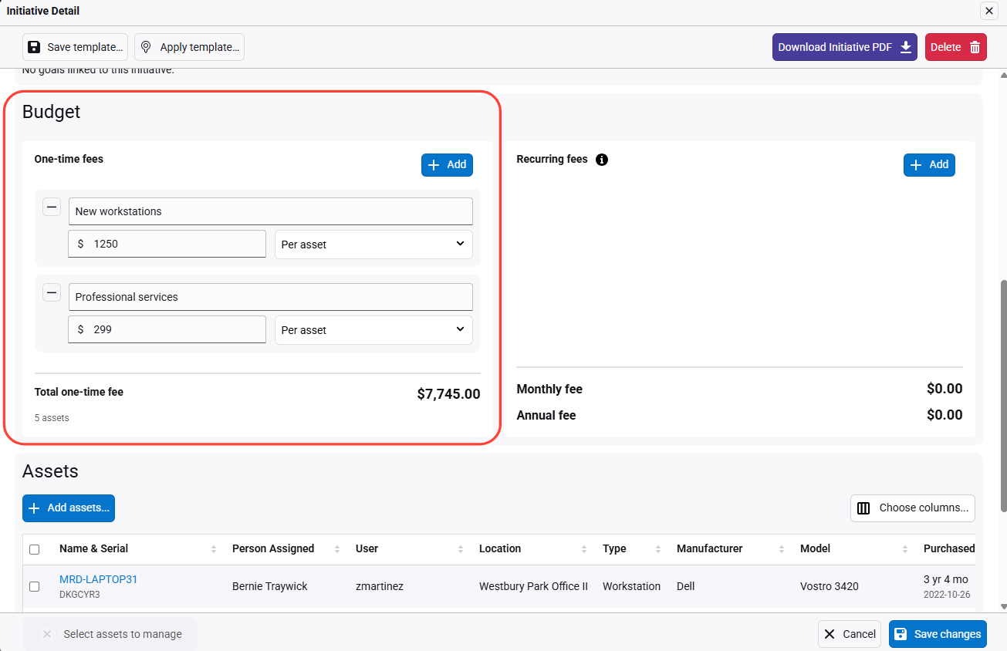1007x651 pixels.
Task: Select all assets with header checkbox
Action: [x=34, y=549]
